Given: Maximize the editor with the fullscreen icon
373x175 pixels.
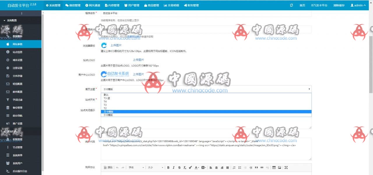Looking at the screenshot, I should click(x=286, y=167).
